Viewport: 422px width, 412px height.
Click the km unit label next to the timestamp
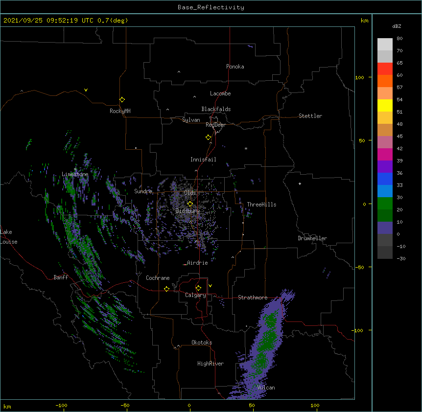click(x=365, y=21)
